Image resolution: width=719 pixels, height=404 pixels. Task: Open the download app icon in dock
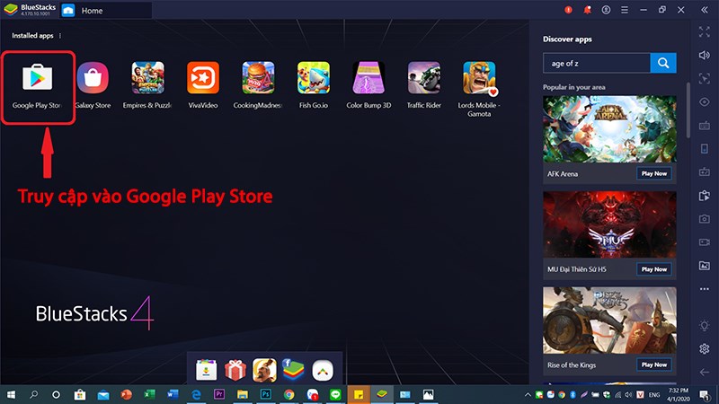point(207,370)
